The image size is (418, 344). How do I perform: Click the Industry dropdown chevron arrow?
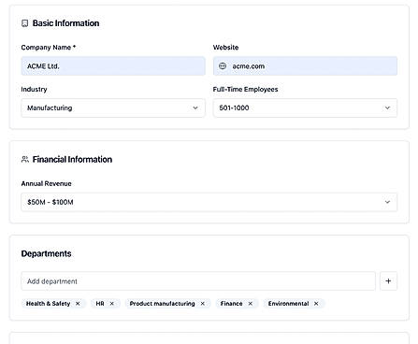pos(195,108)
